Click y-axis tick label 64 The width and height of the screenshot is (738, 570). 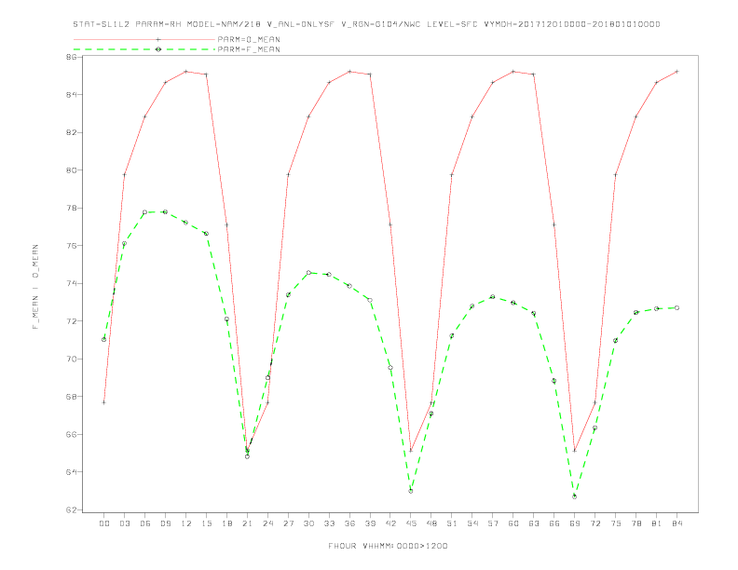[72, 471]
